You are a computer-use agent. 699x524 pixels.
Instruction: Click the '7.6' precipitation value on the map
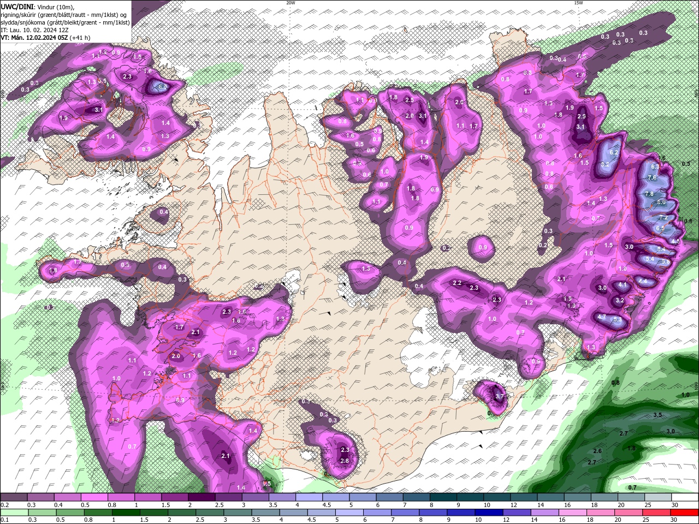651,177
